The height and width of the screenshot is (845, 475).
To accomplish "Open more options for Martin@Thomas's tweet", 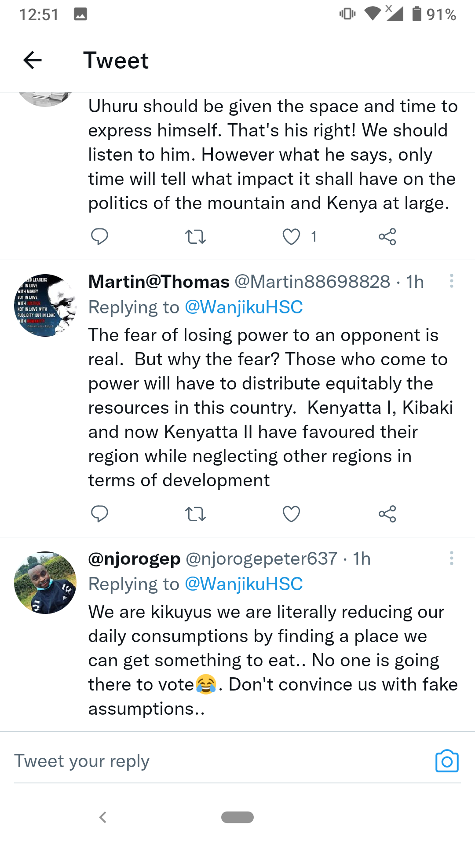I will click(451, 281).
